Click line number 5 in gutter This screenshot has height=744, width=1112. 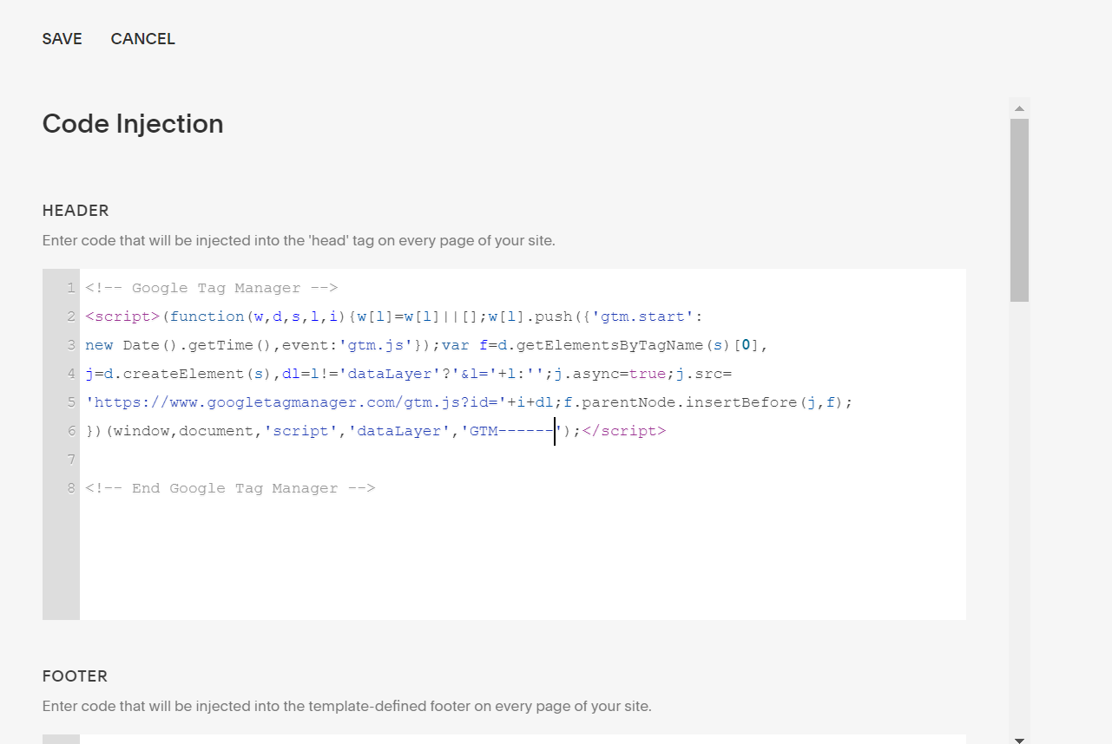(x=71, y=402)
